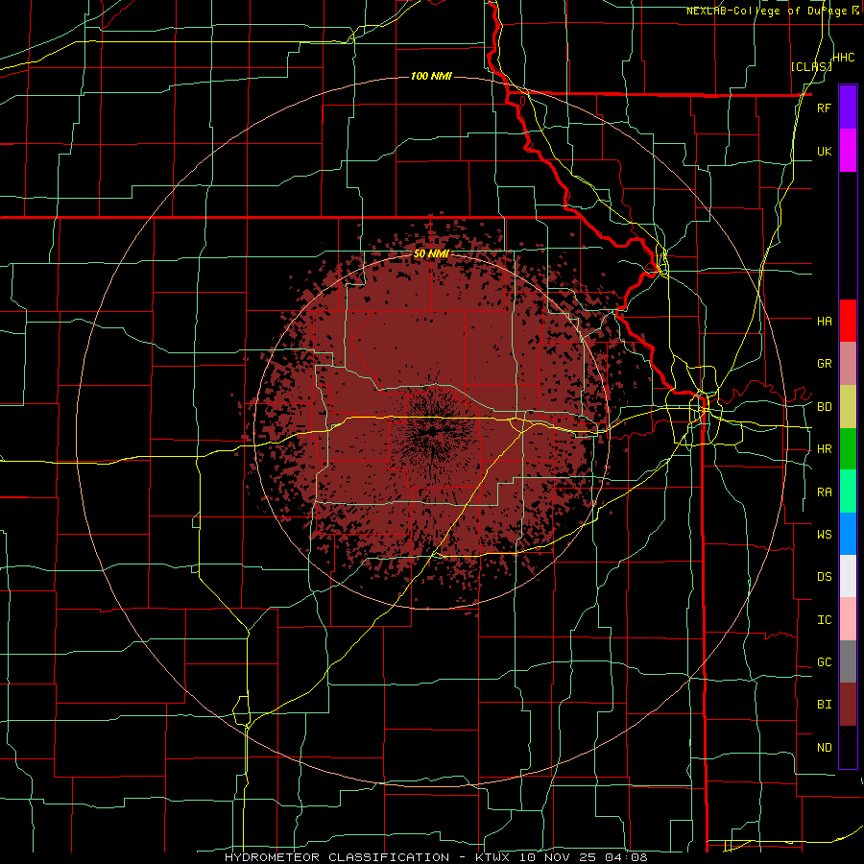Click the 50 NMI range ring label

coord(431,254)
